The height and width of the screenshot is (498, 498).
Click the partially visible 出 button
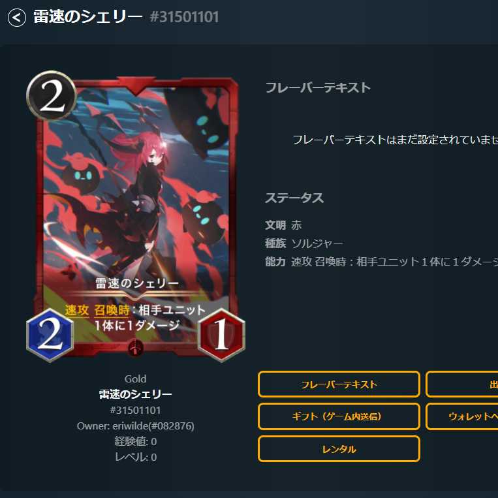tap(462, 384)
